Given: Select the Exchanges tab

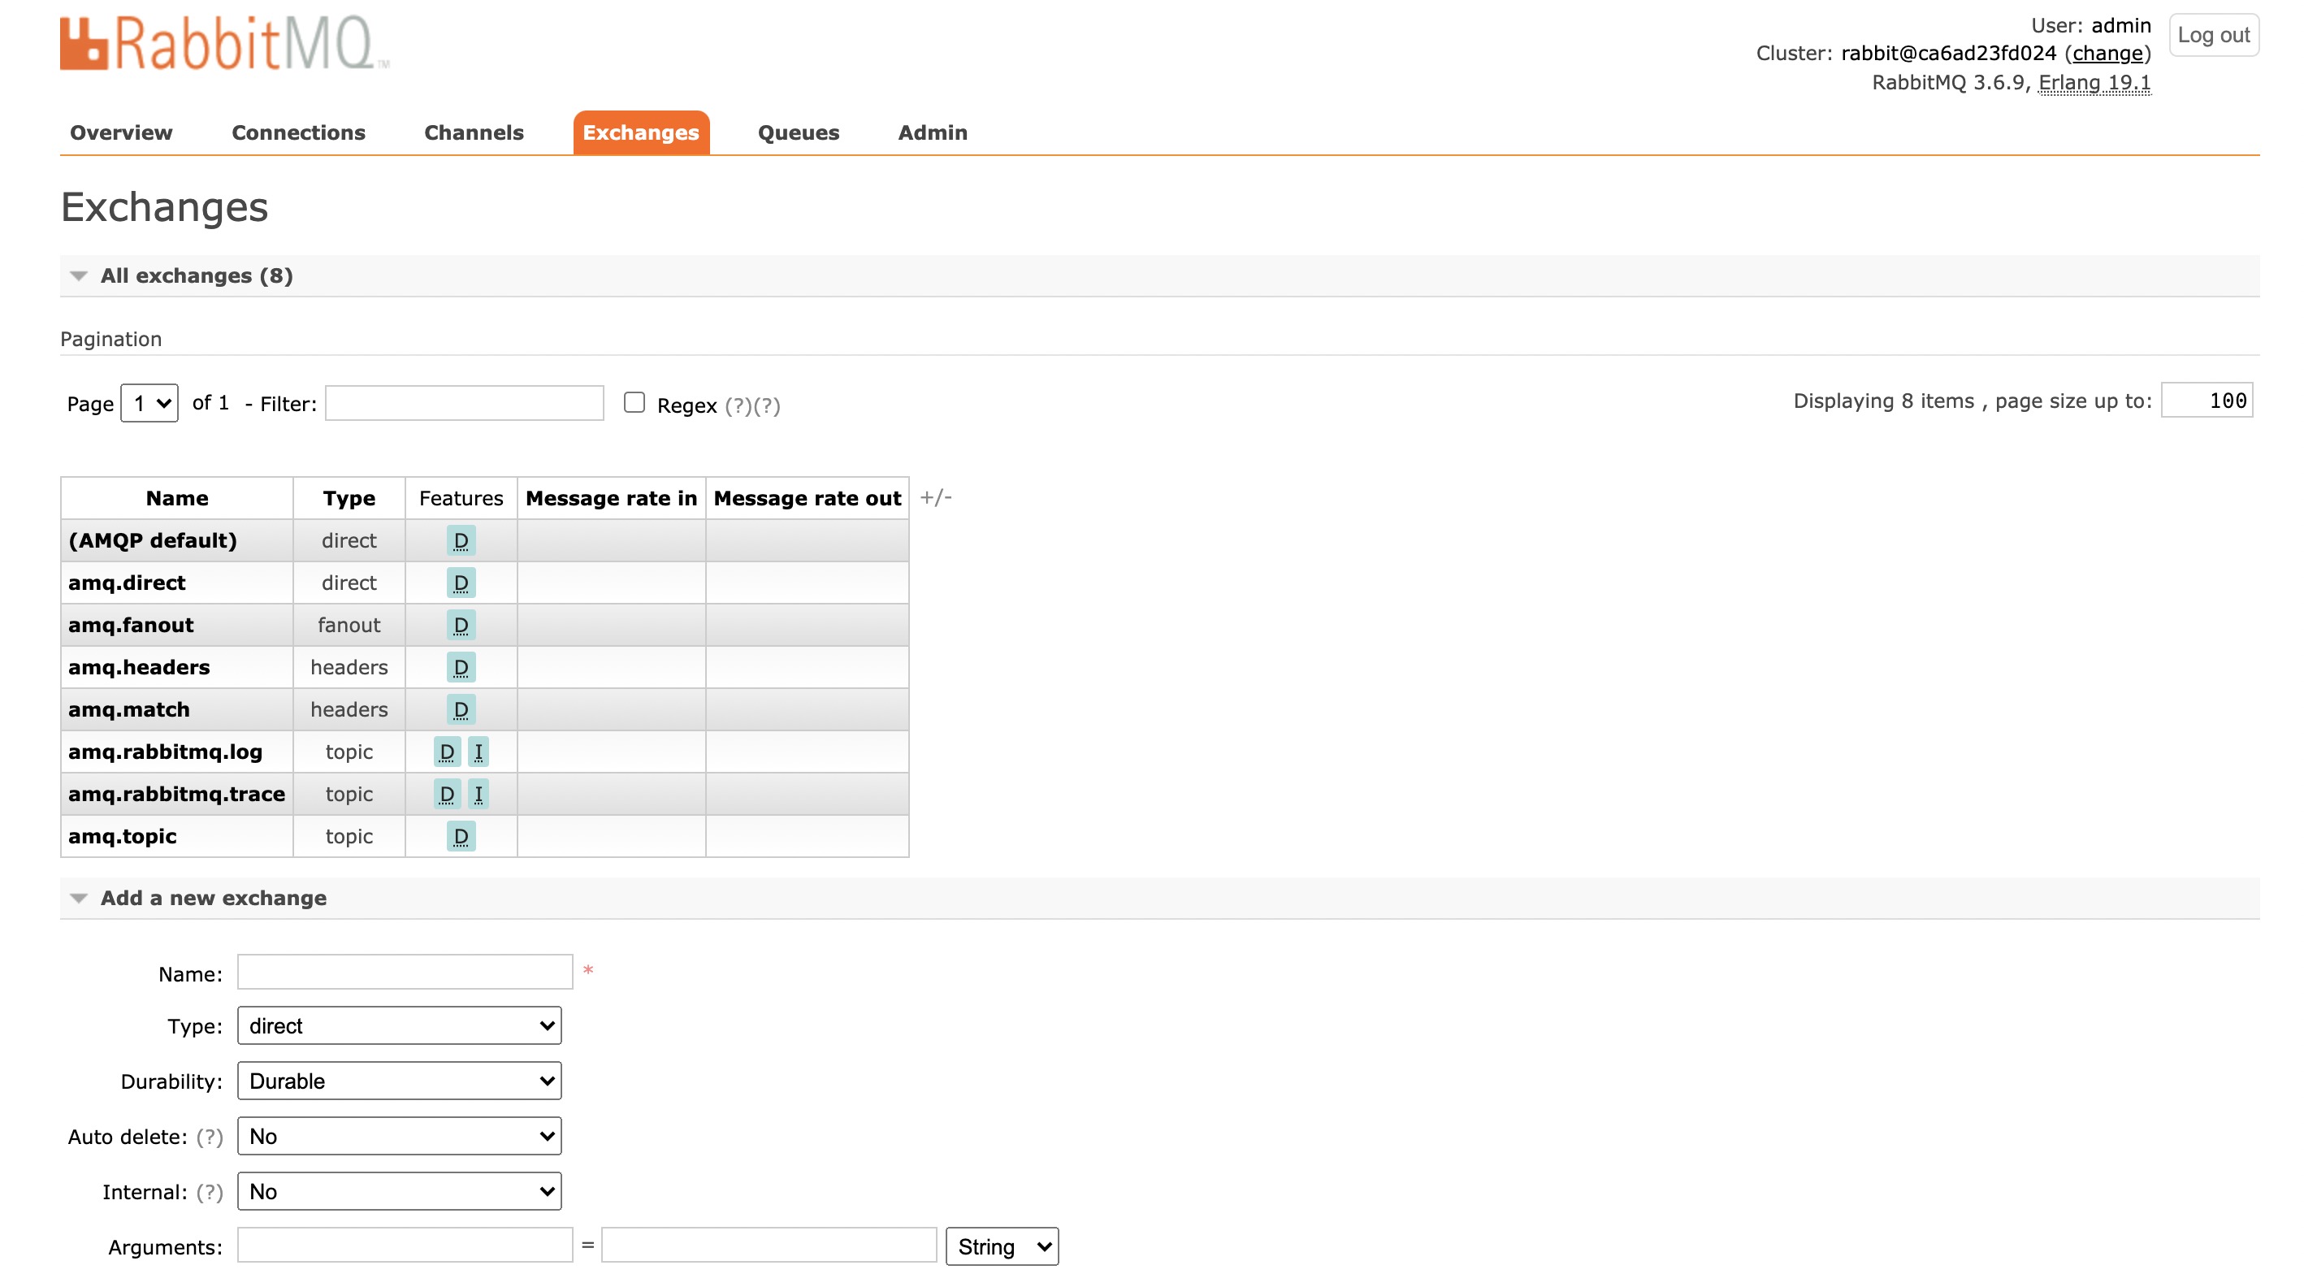Looking at the screenshot, I should tap(641, 132).
